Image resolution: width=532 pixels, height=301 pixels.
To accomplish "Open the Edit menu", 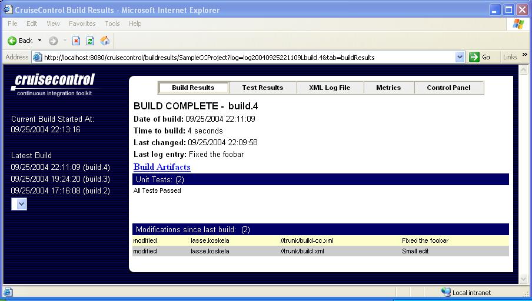I will pyautogui.click(x=32, y=24).
